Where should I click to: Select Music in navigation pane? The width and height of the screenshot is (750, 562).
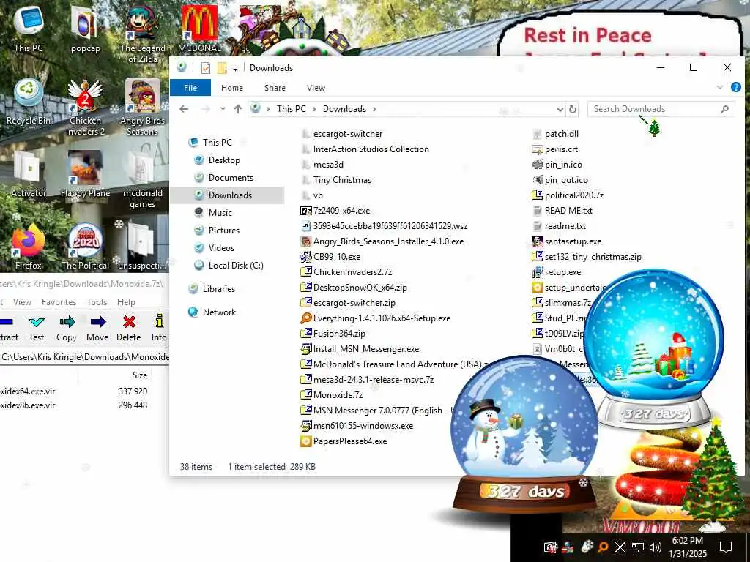pyautogui.click(x=220, y=213)
